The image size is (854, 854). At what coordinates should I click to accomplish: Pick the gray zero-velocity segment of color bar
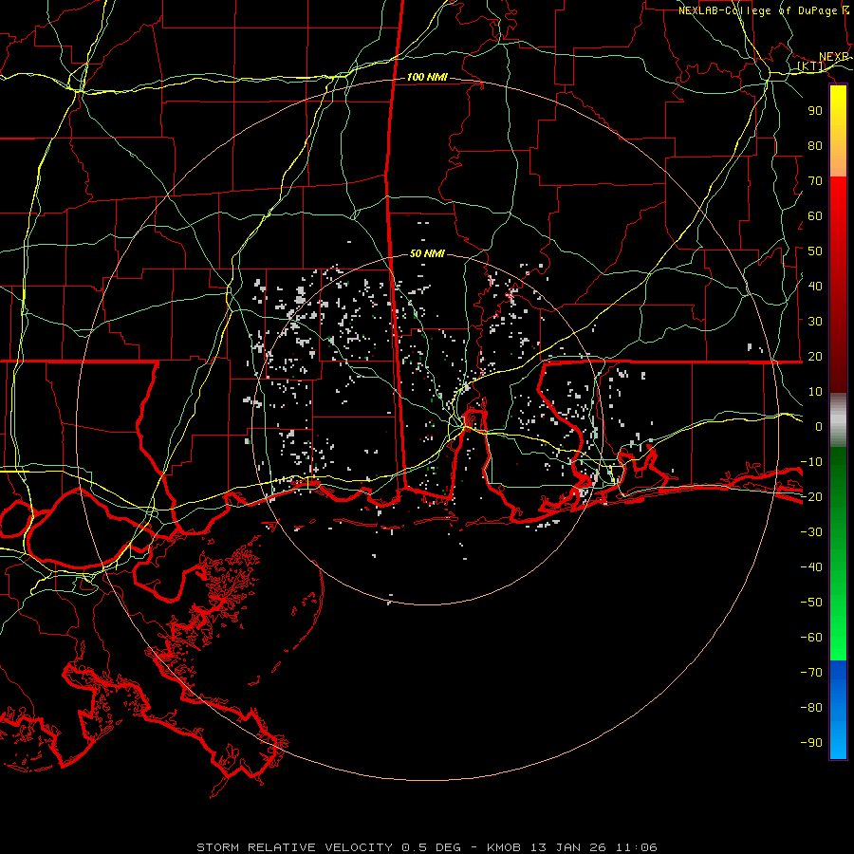pyautogui.click(x=838, y=420)
